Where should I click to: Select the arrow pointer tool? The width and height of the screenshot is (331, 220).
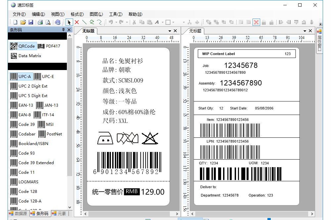pos(69,22)
